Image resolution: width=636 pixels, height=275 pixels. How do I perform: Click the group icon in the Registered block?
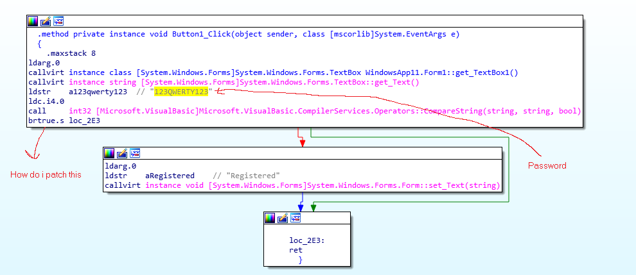pos(134,153)
